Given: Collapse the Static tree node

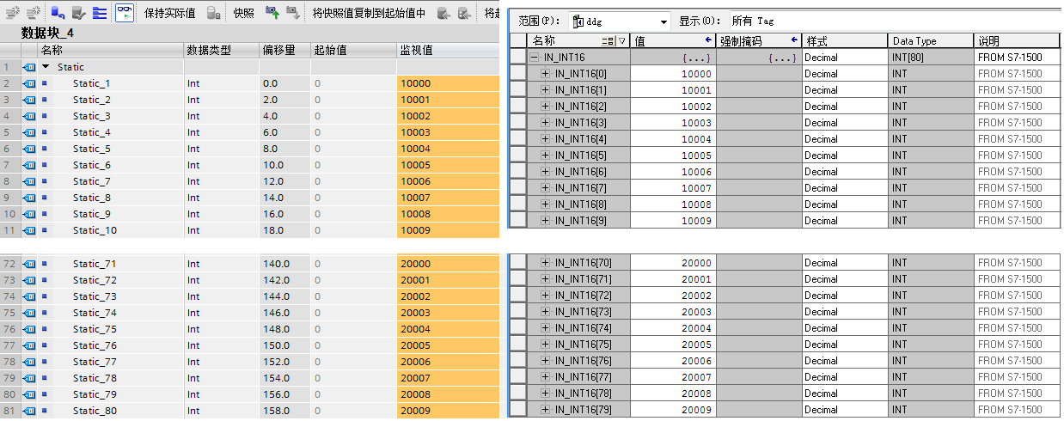Looking at the screenshot, I should [46, 67].
